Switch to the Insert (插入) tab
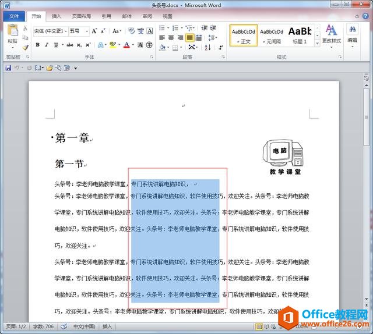 57,16
